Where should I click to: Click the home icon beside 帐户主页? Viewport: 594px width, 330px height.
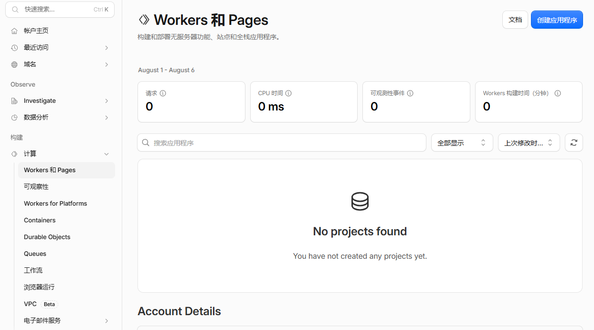point(14,31)
